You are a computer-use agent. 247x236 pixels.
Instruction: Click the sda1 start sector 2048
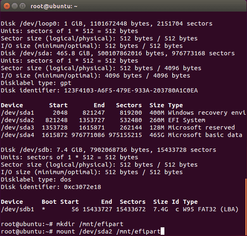coord(60,113)
